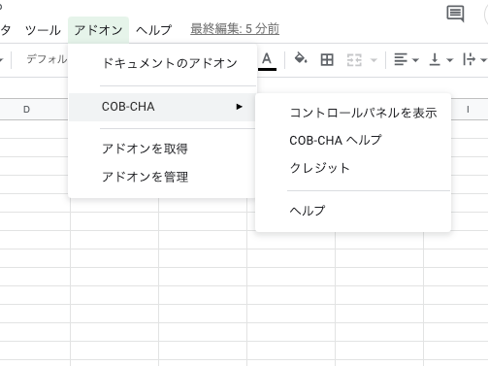Open the ヘルプ menu in menu bar
488x366 pixels.
pyautogui.click(x=153, y=30)
